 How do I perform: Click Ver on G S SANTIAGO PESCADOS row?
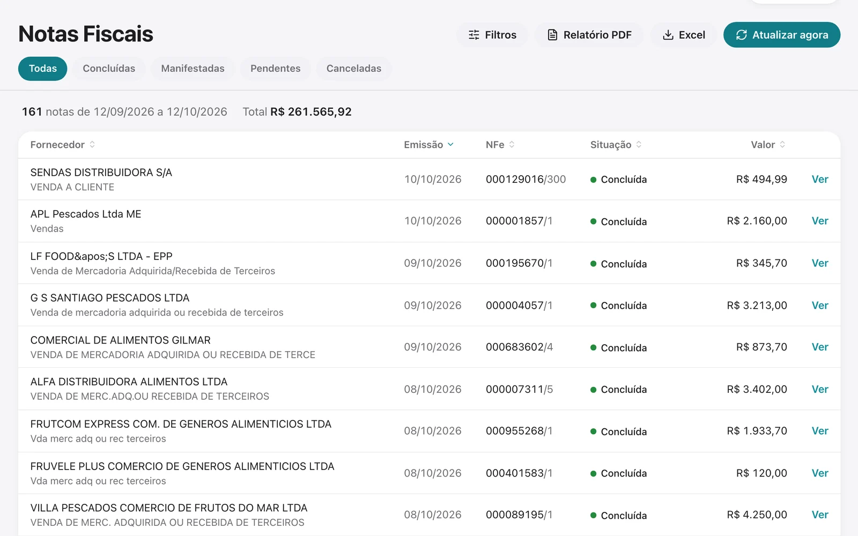[820, 306]
